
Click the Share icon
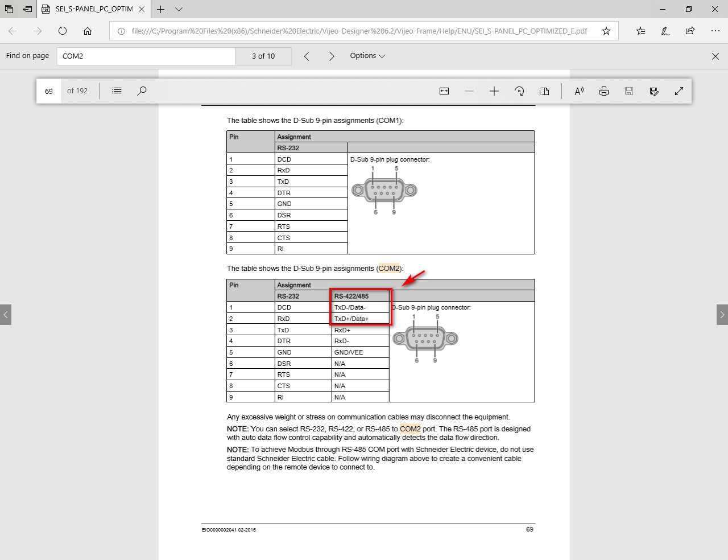690,31
